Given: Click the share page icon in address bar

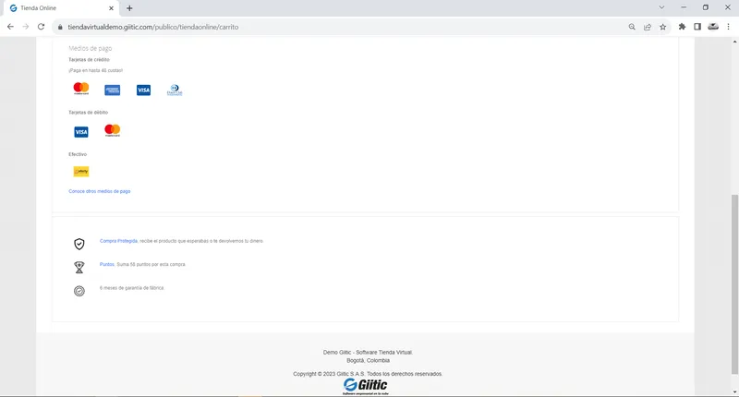Looking at the screenshot, I should coord(648,27).
